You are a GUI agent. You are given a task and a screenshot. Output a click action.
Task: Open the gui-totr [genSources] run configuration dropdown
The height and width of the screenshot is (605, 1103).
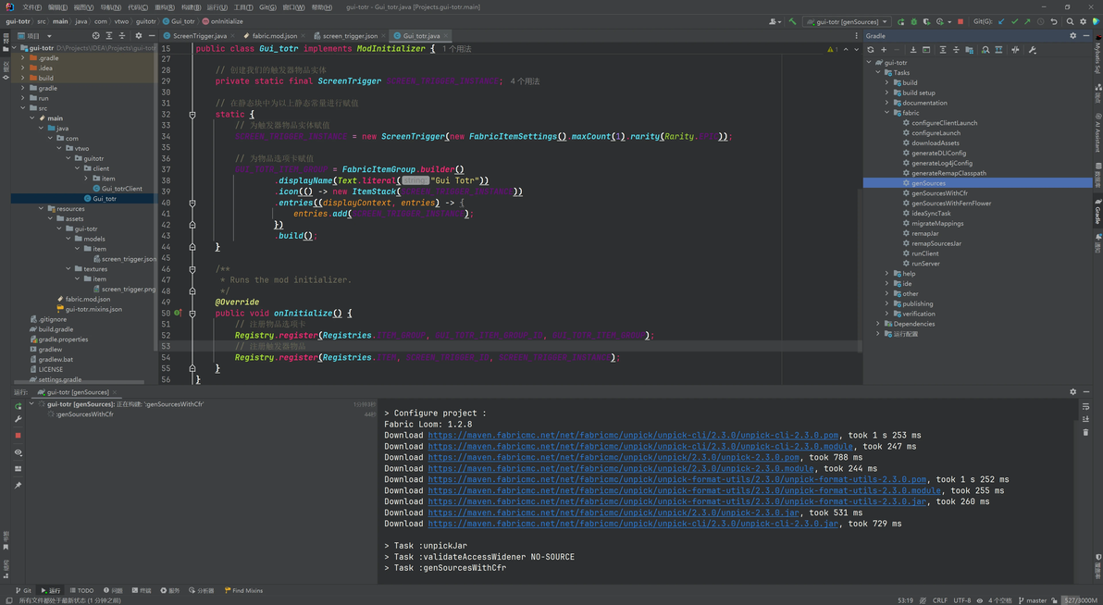coord(847,21)
